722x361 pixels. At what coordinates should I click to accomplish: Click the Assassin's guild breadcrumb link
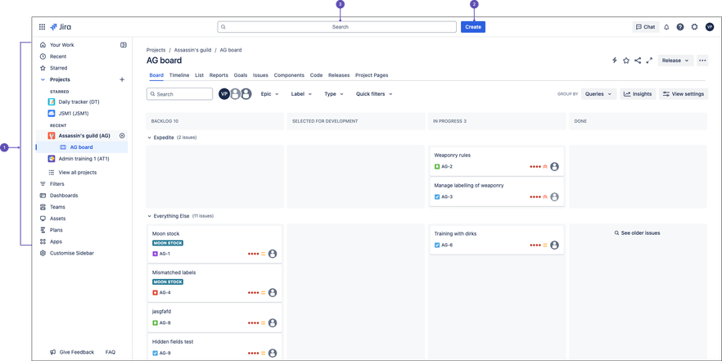tap(192, 50)
